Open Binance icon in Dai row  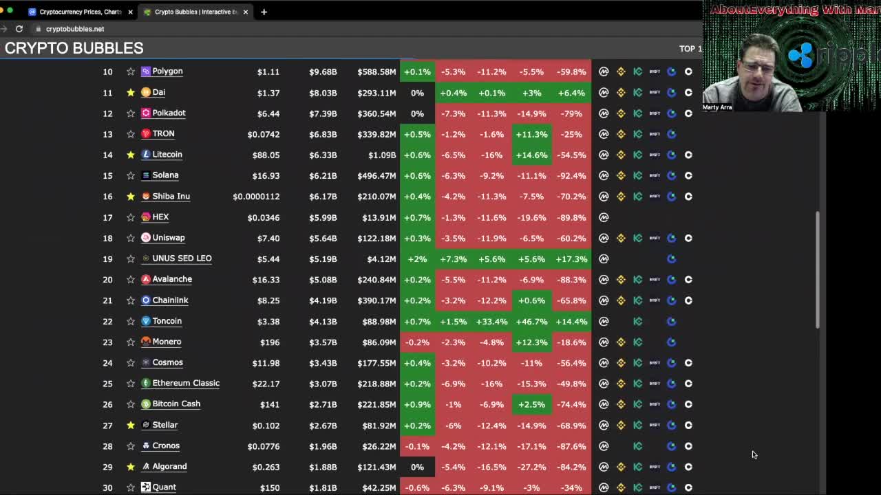[x=621, y=92]
